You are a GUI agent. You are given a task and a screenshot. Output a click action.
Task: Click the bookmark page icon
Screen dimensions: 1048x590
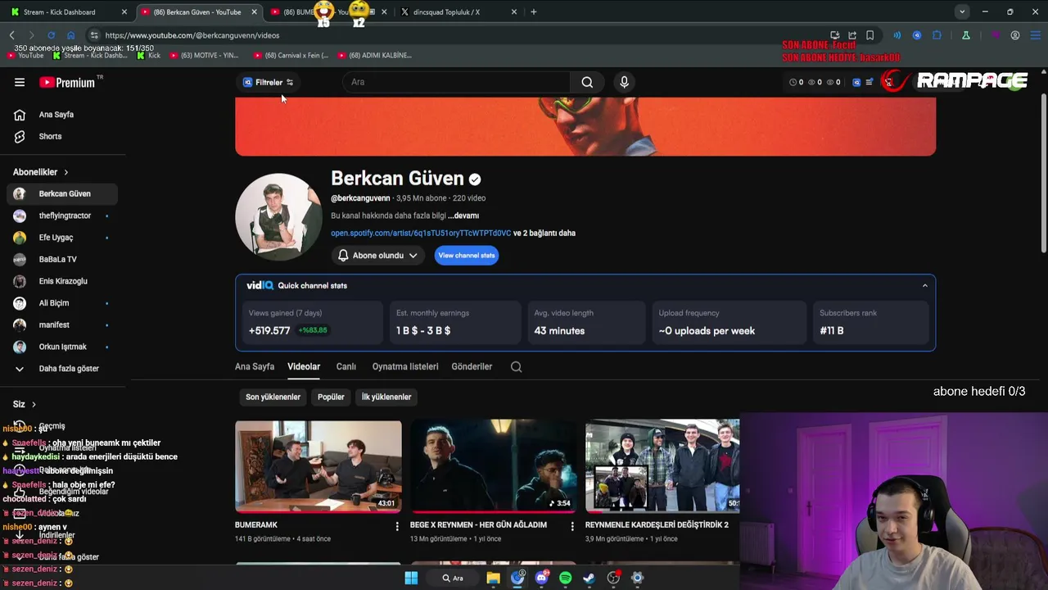point(870,35)
